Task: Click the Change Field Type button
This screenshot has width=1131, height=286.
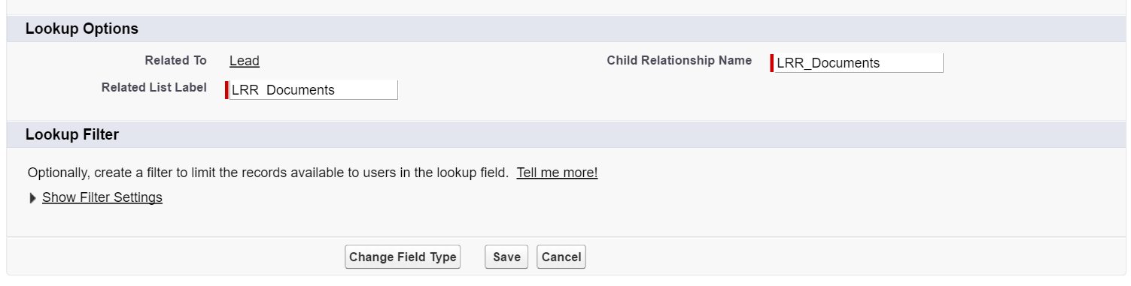Action: (403, 257)
